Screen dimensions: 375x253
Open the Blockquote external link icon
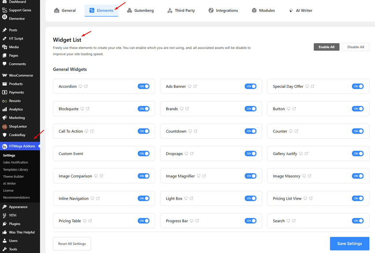[88, 109]
